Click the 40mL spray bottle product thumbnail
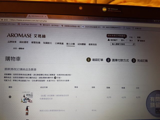This screenshot has width=160, height=120. [27, 110]
